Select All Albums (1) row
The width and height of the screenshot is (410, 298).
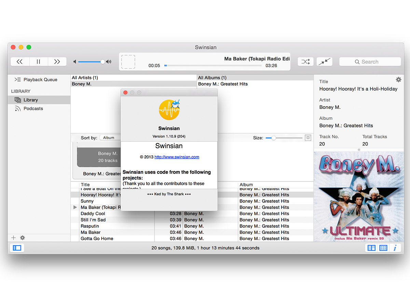256,78
